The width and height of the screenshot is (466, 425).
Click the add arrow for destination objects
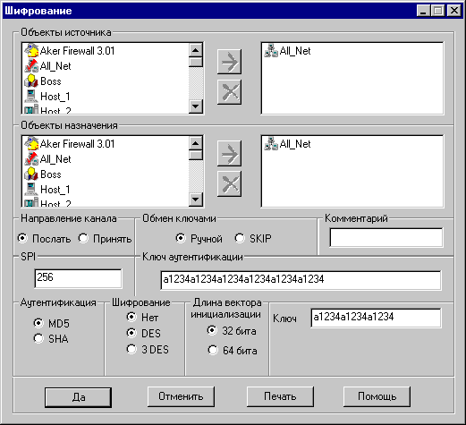tap(229, 154)
